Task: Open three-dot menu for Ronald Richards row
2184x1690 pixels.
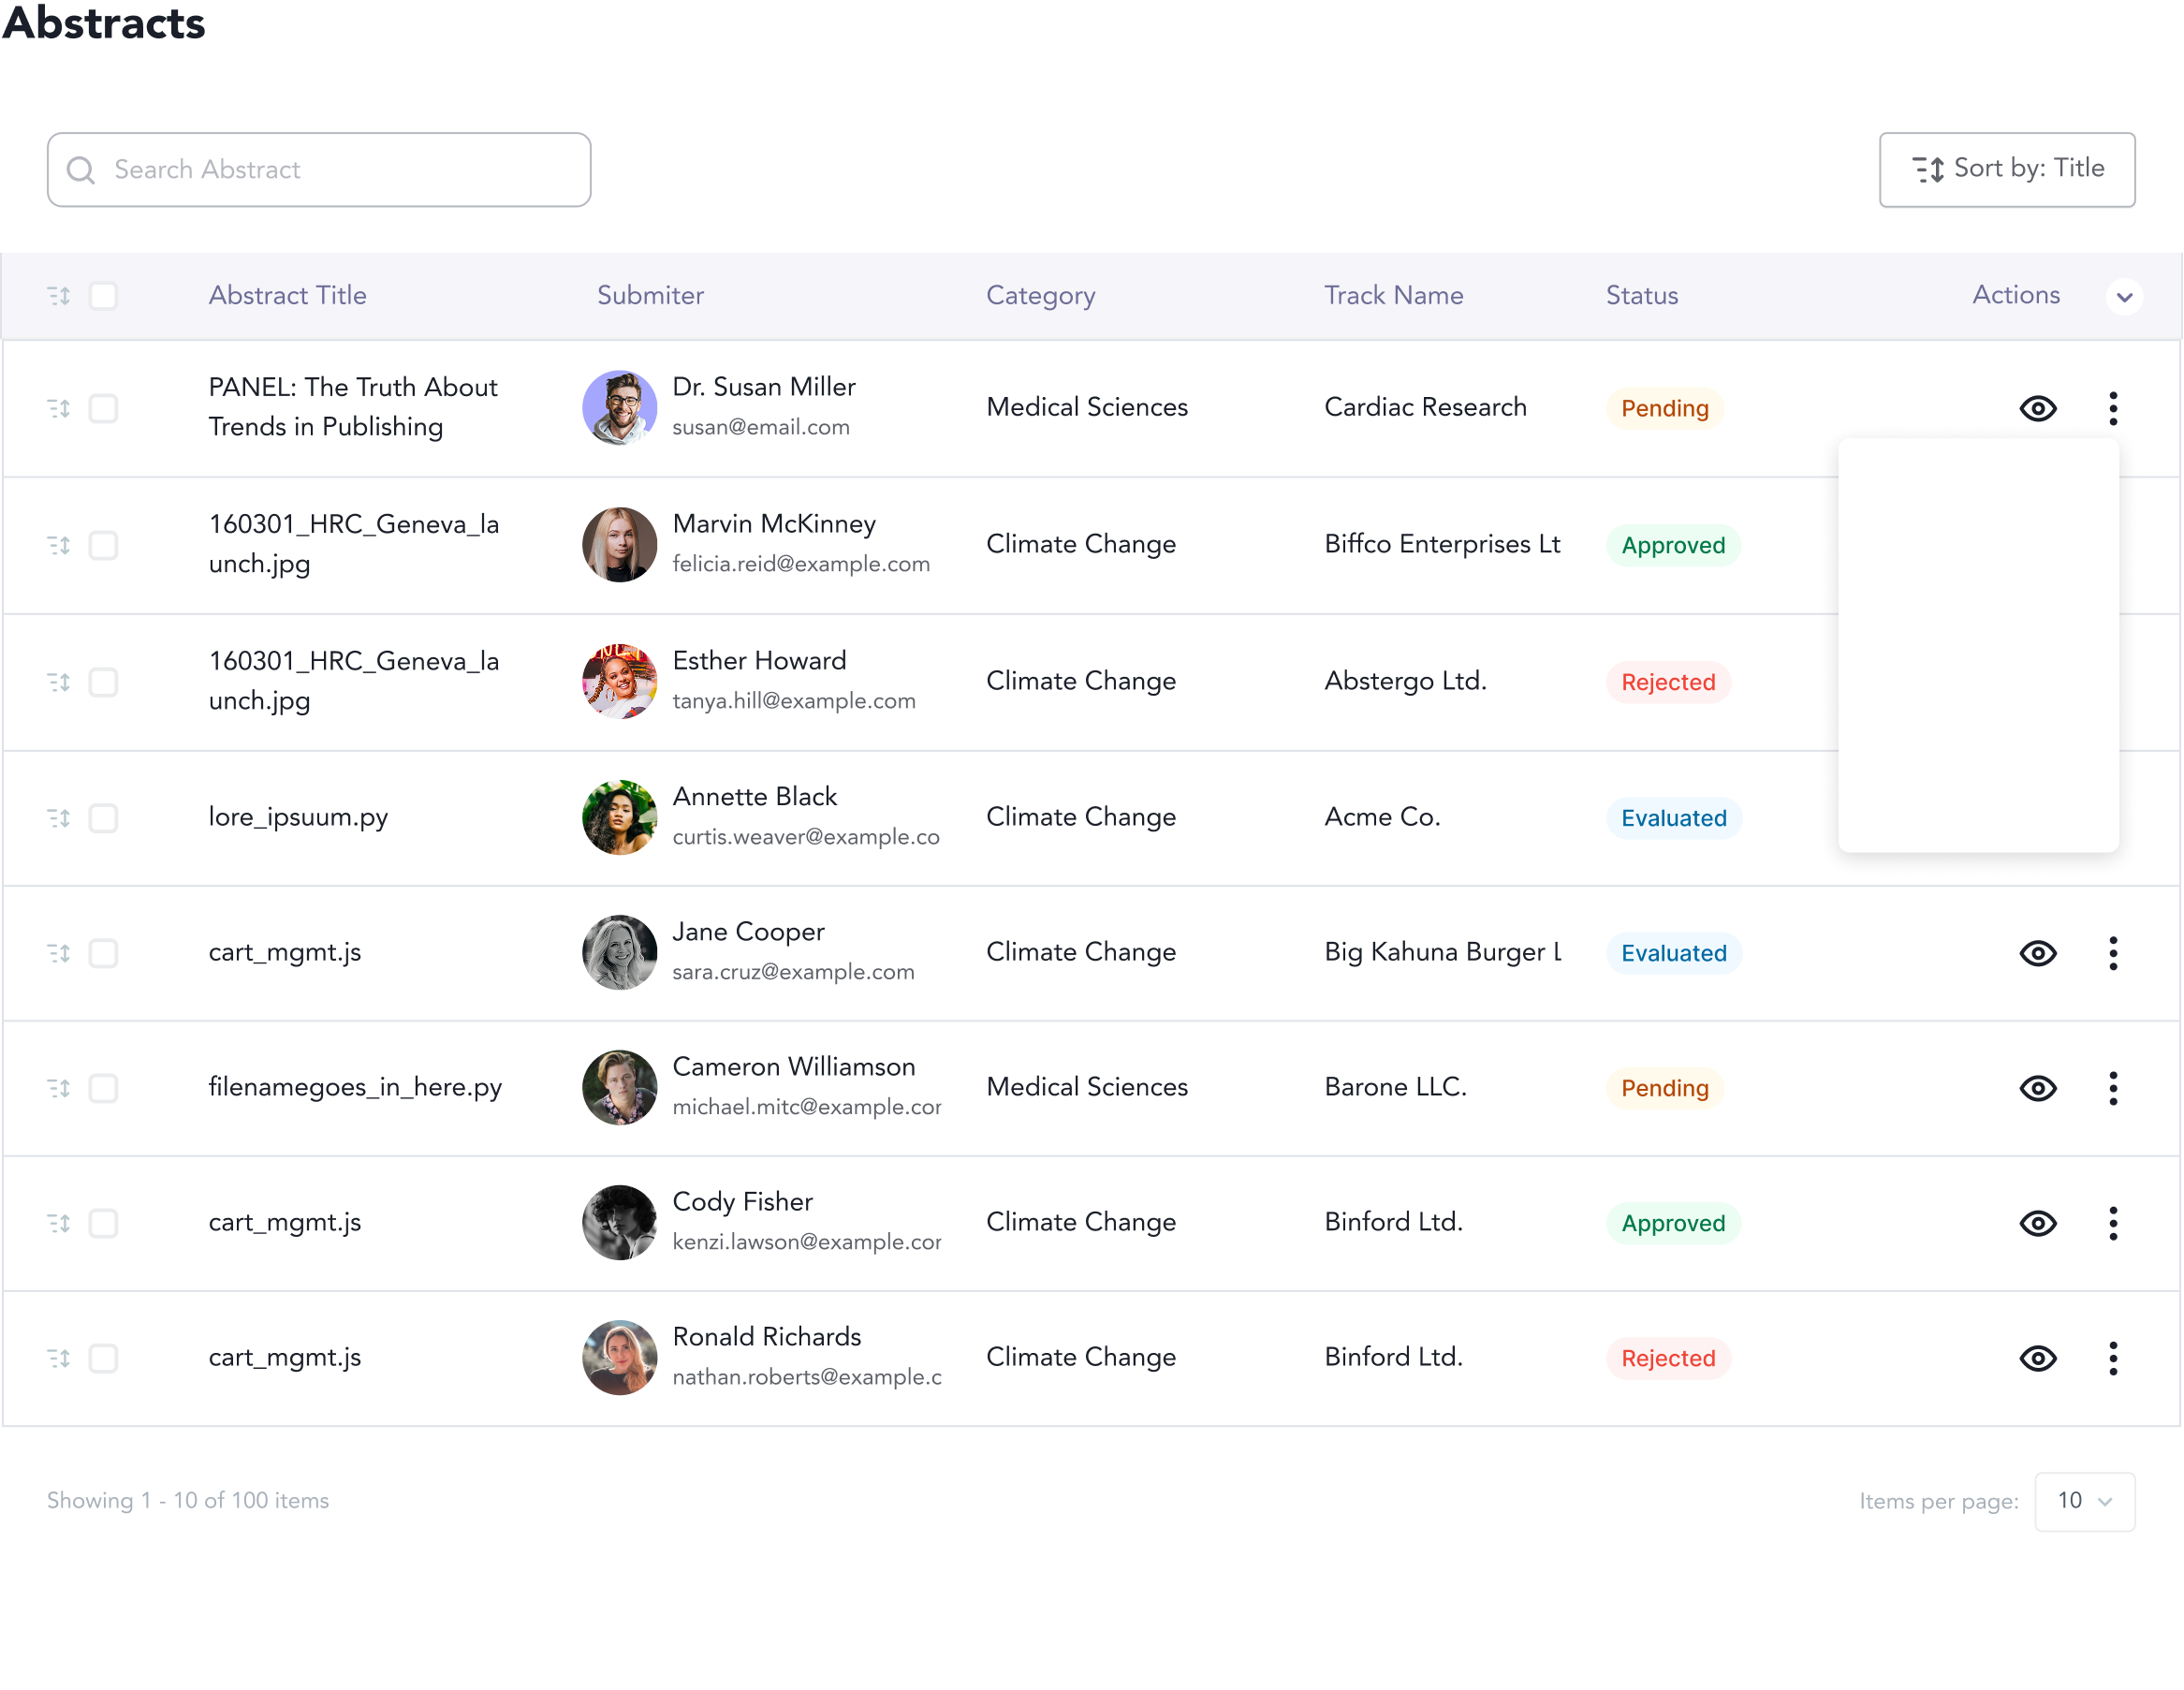Action: click(2112, 1358)
